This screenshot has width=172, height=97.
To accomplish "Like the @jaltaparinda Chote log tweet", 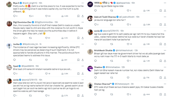I will click(128, 11).
